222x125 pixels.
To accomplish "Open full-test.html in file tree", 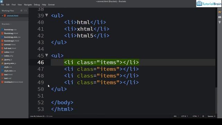I will (10, 48).
